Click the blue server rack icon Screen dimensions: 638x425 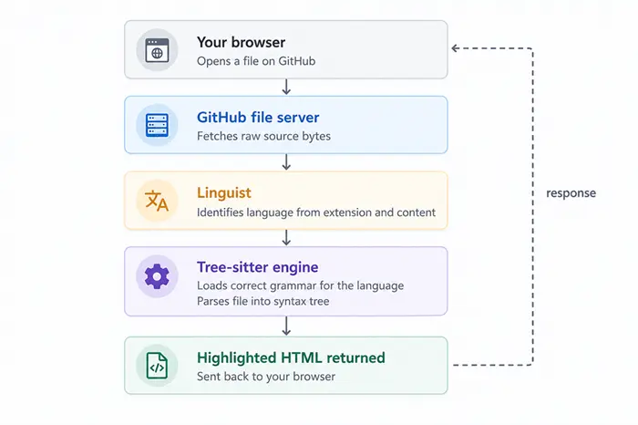pyautogui.click(x=157, y=125)
